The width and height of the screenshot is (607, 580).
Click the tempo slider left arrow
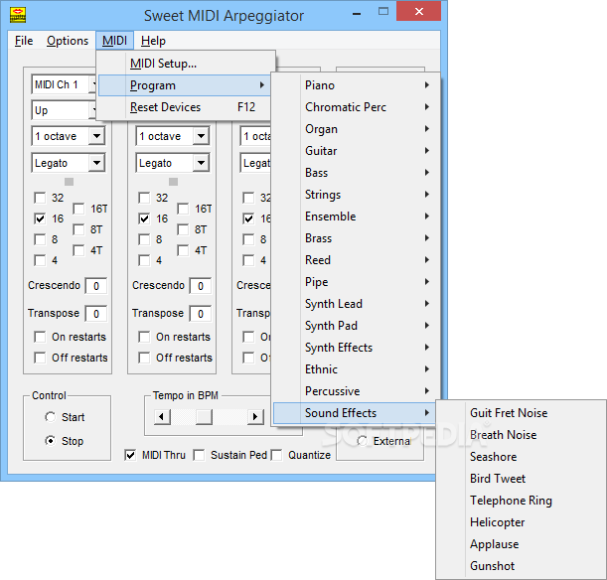(x=162, y=417)
